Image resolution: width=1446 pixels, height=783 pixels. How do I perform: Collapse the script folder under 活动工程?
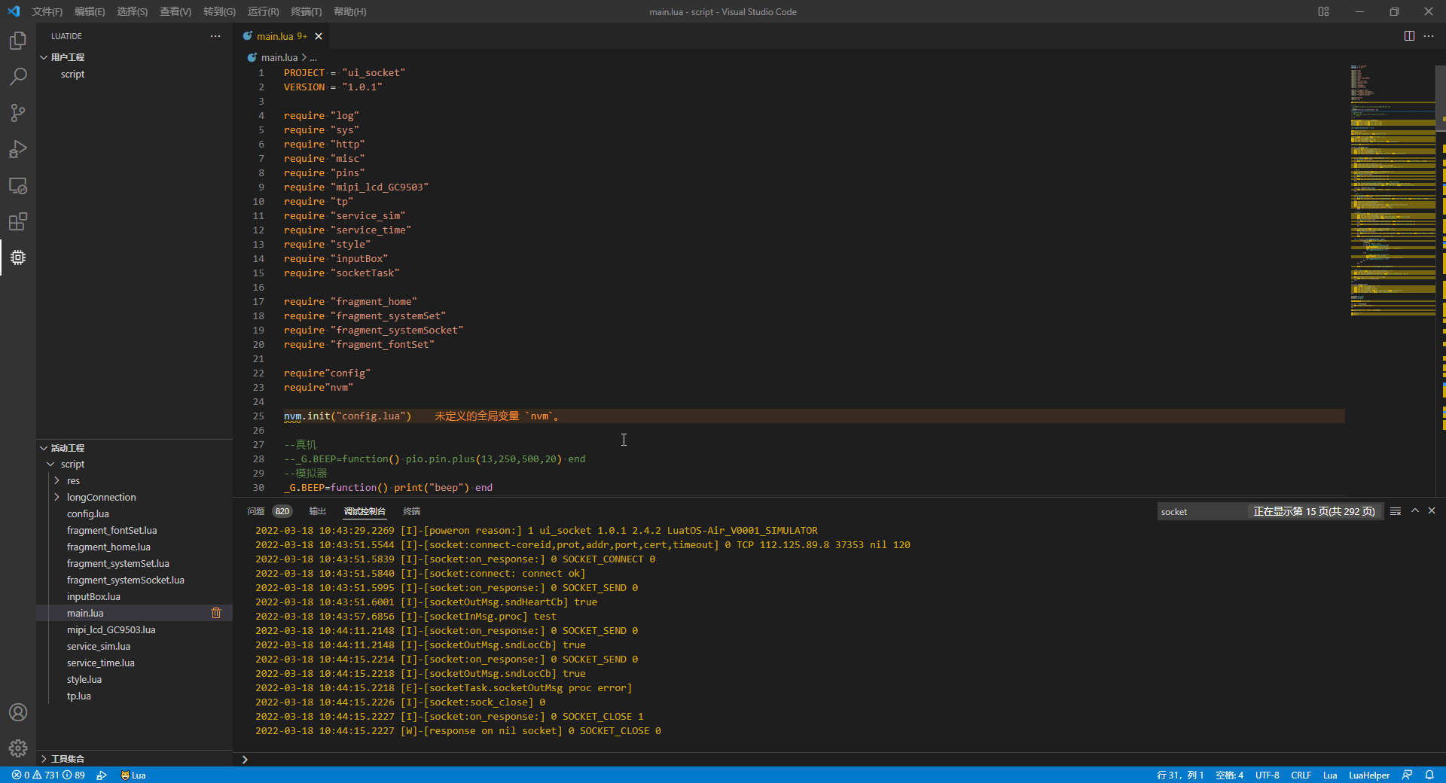(50, 464)
